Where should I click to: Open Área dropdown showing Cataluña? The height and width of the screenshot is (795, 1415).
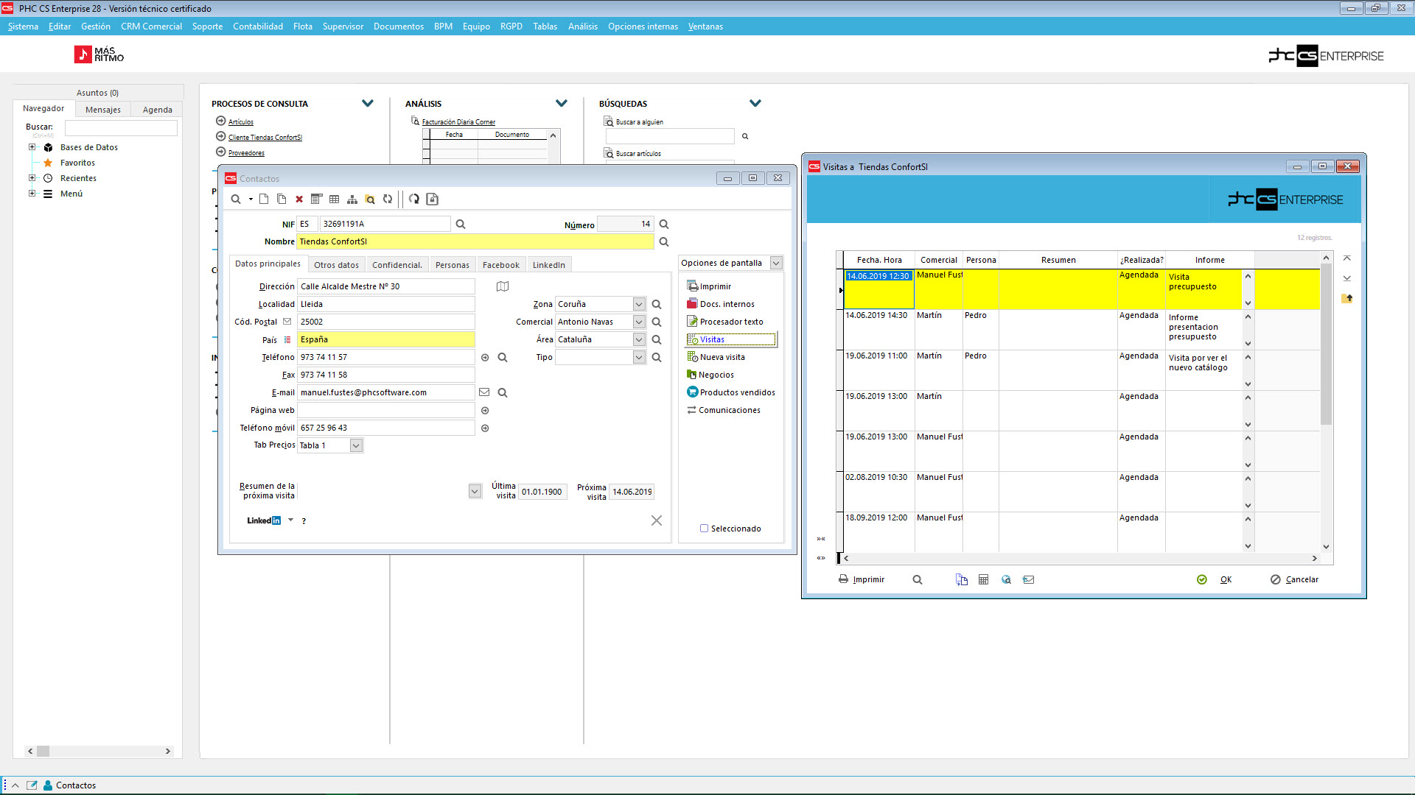pyautogui.click(x=639, y=340)
